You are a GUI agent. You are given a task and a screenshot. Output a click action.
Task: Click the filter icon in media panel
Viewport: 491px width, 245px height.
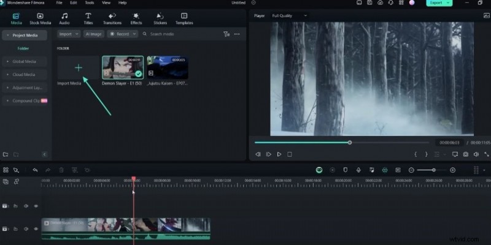click(x=226, y=34)
